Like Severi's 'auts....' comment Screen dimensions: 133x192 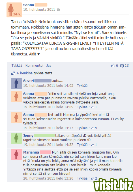pos(82,86)
